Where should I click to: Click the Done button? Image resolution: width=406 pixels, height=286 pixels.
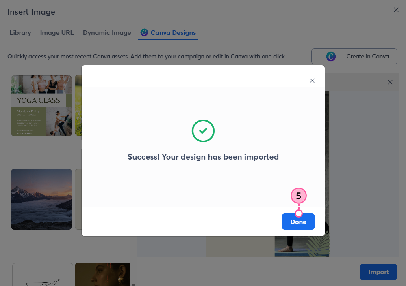click(x=298, y=222)
